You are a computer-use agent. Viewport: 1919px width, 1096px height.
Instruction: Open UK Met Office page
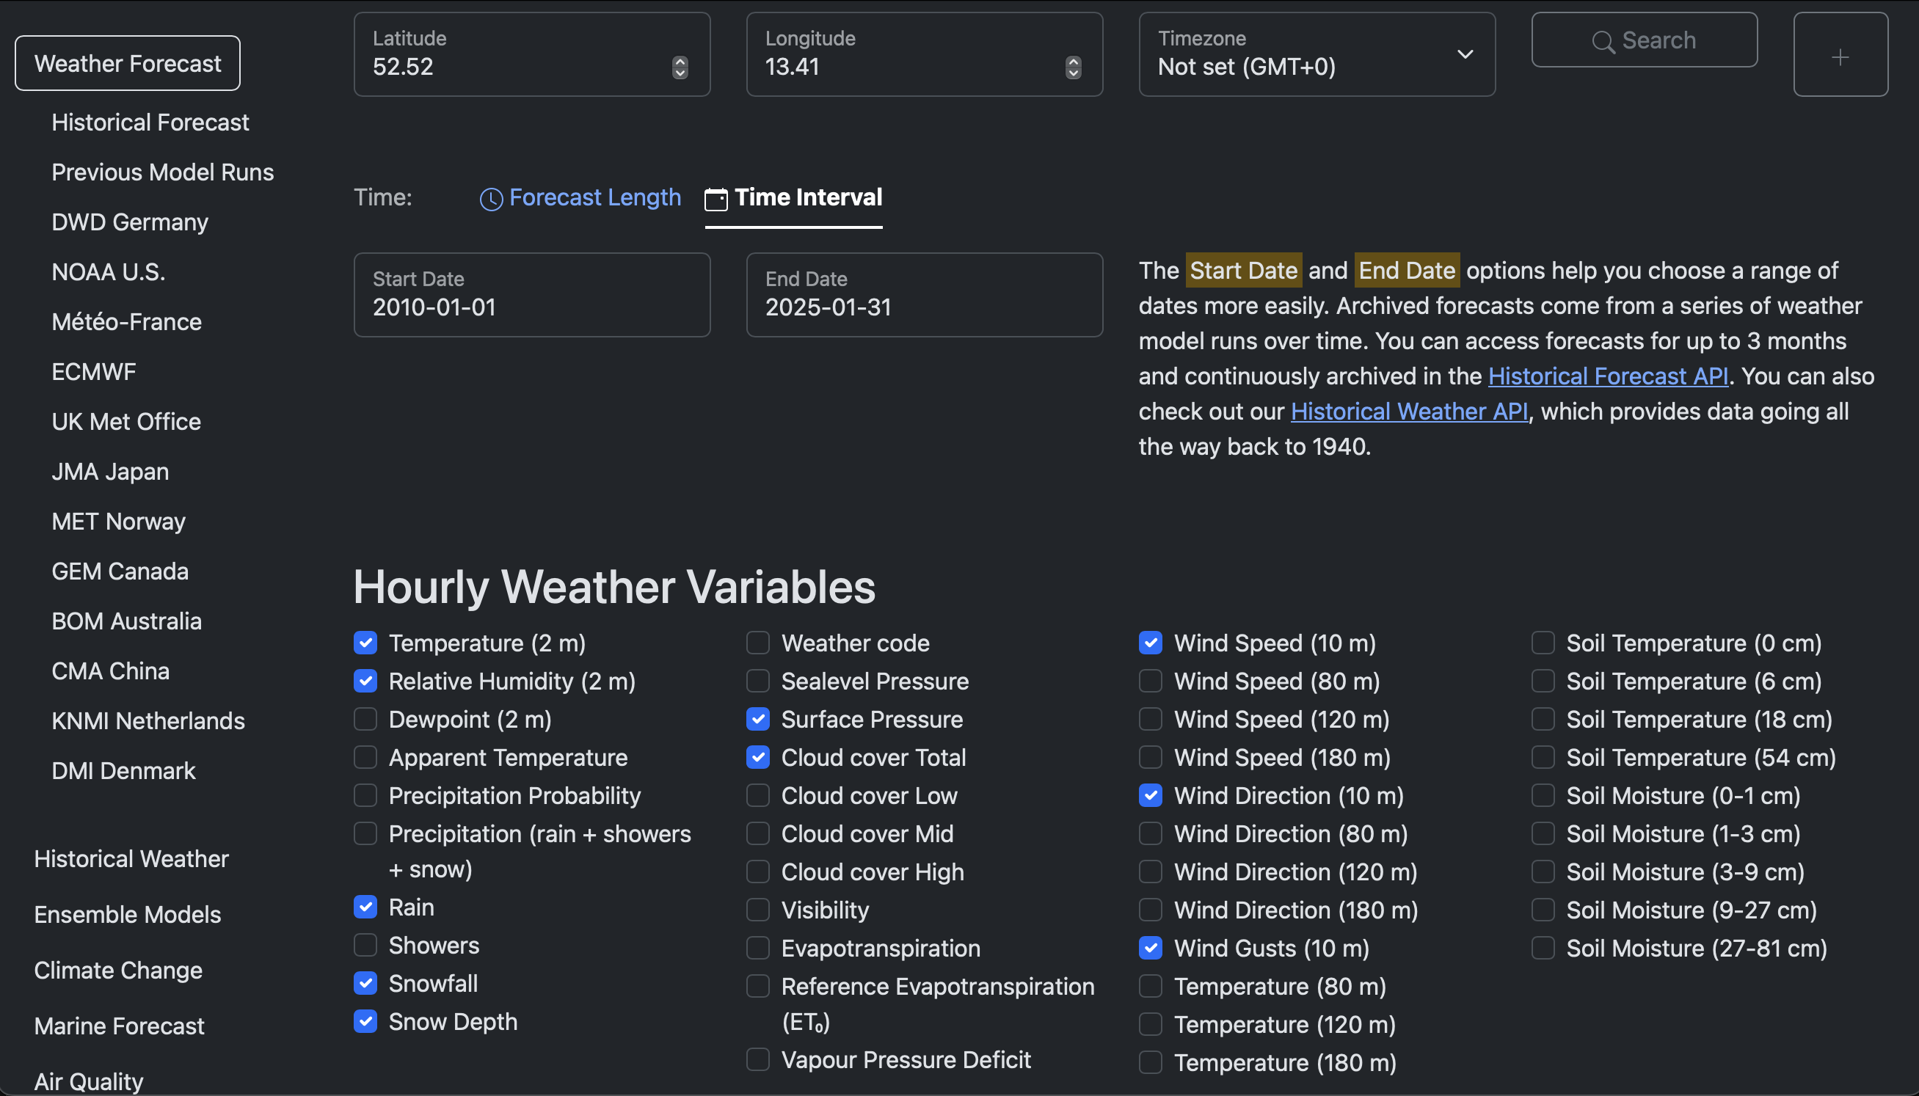point(126,422)
